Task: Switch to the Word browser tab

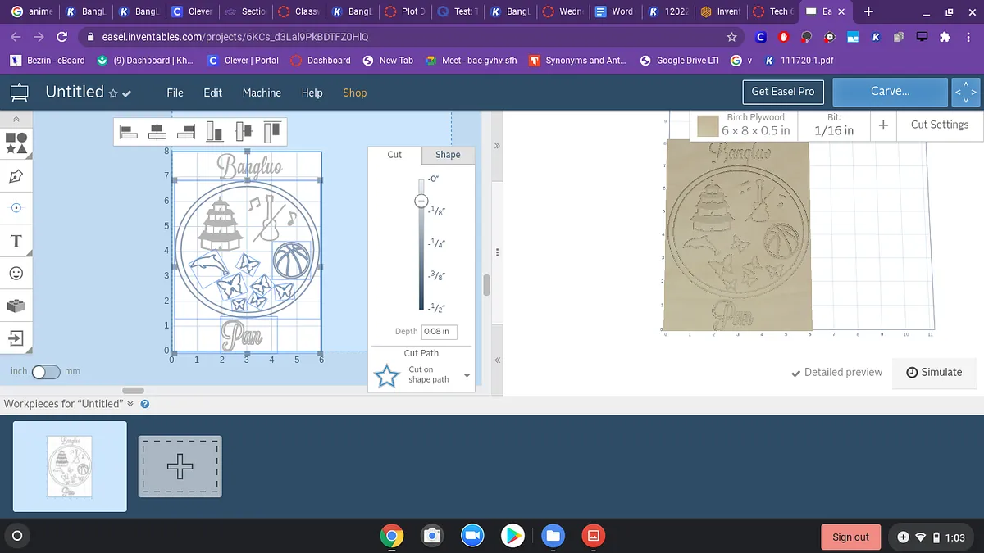Action: pos(614,11)
